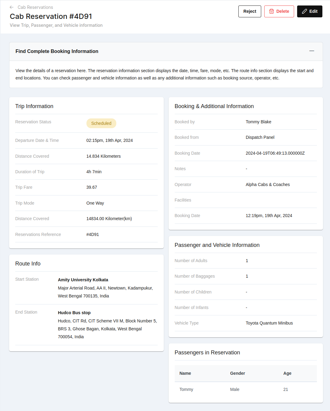Click the Gender column header
330x411 pixels.
tap(237, 373)
